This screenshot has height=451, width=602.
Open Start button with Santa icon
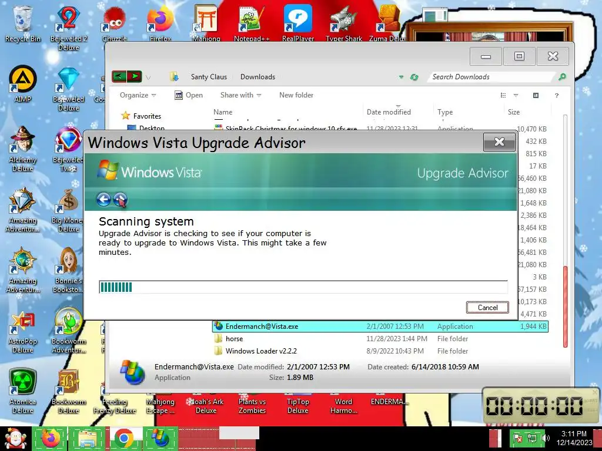coord(15,439)
